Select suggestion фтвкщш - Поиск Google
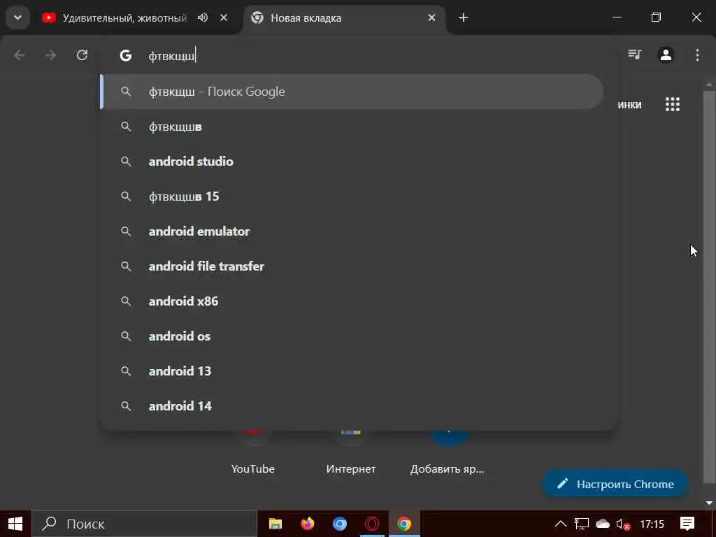This screenshot has width=716, height=537. point(352,92)
